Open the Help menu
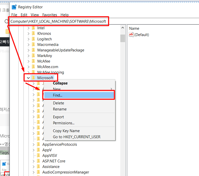The image size is (199, 176). 65,15
